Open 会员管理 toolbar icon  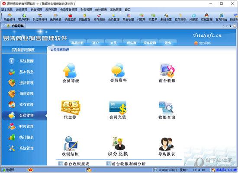click(x=114, y=17)
